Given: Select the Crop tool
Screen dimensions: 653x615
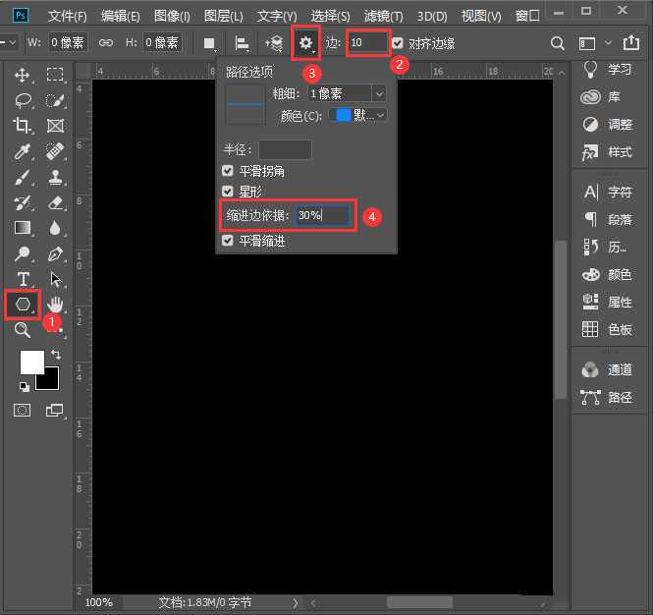Looking at the screenshot, I should click(x=23, y=126).
